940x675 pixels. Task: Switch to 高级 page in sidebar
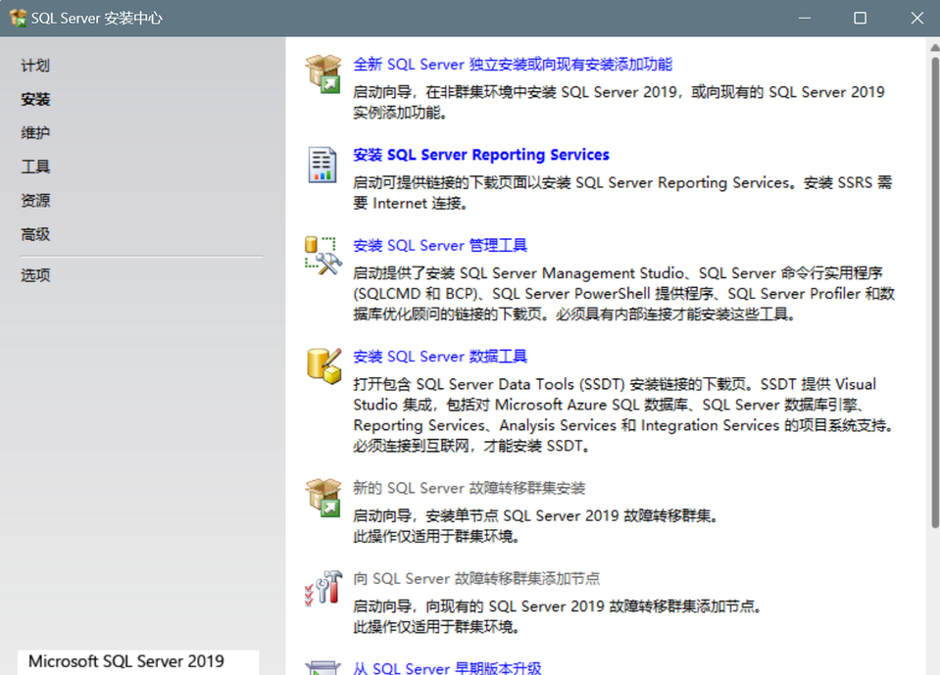point(35,234)
